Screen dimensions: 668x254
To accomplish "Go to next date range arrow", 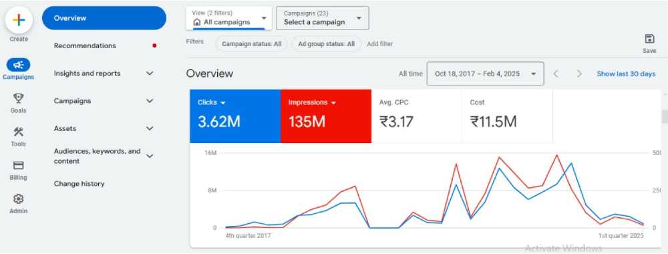I will pyautogui.click(x=579, y=74).
